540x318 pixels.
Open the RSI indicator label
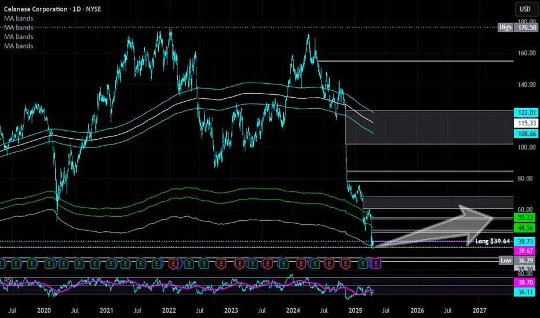coord(8,280)
